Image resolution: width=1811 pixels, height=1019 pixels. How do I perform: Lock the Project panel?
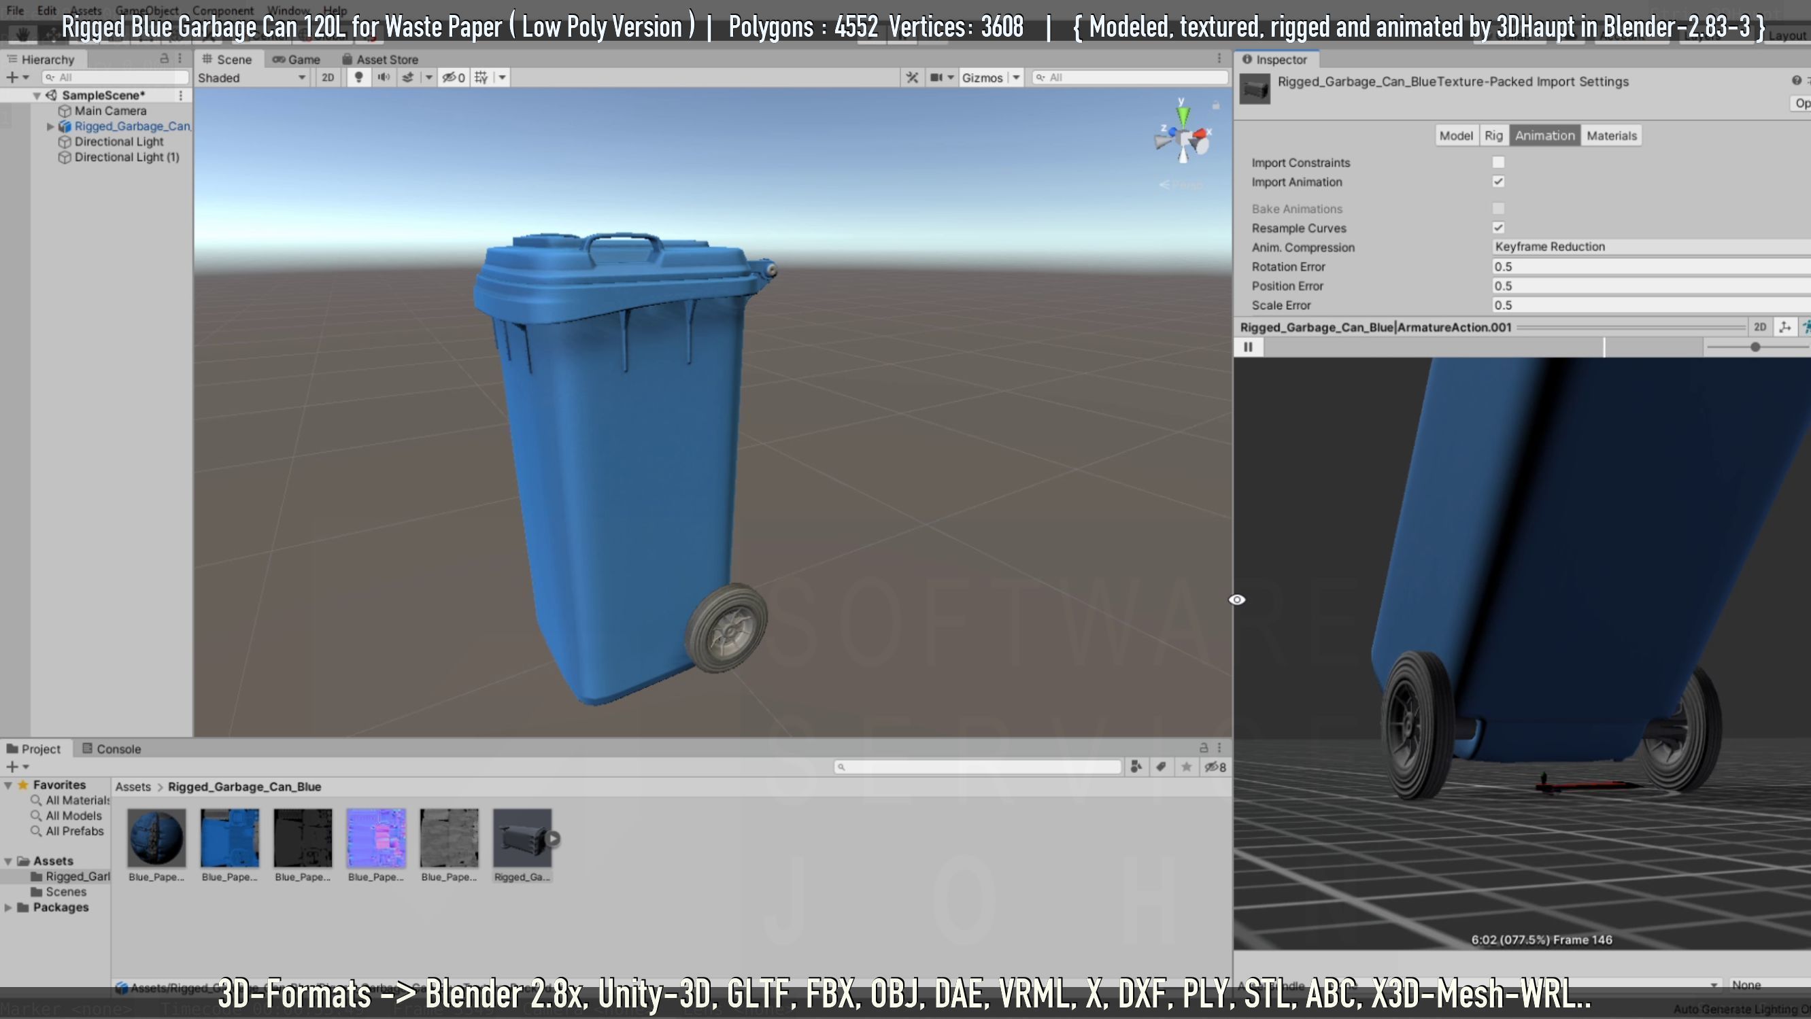tap(1204, 748)
